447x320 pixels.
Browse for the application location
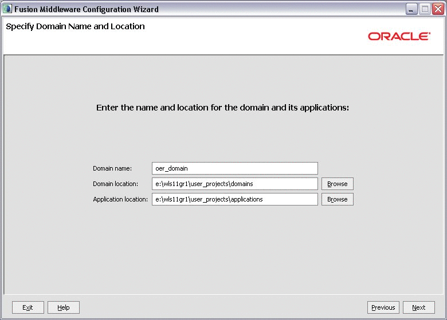click(x=337, y=199)
